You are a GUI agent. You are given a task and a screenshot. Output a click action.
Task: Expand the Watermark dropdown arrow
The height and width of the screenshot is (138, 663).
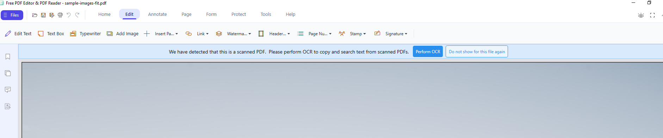click(250, 34)
